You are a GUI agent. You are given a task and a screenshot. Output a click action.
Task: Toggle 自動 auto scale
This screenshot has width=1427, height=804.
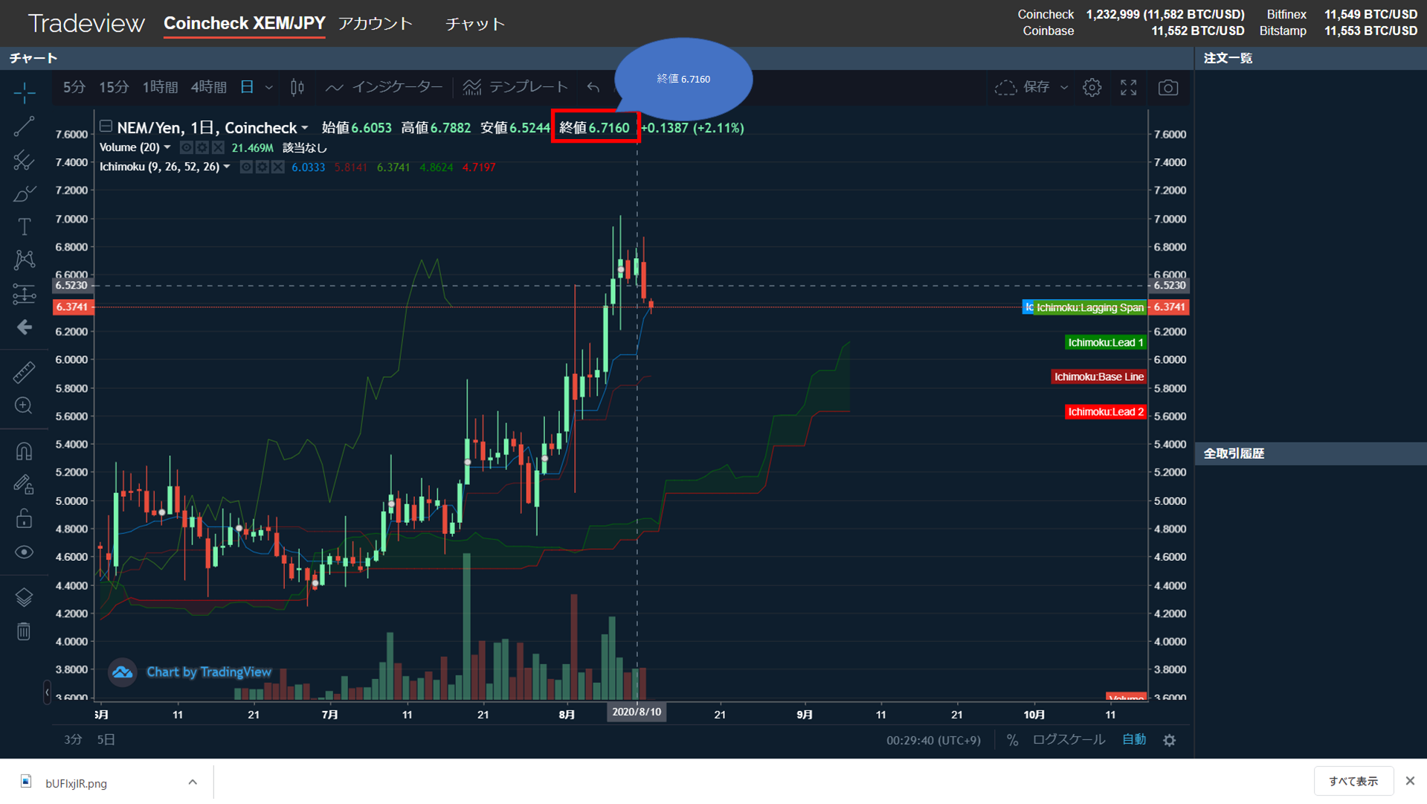[1134, 740]
